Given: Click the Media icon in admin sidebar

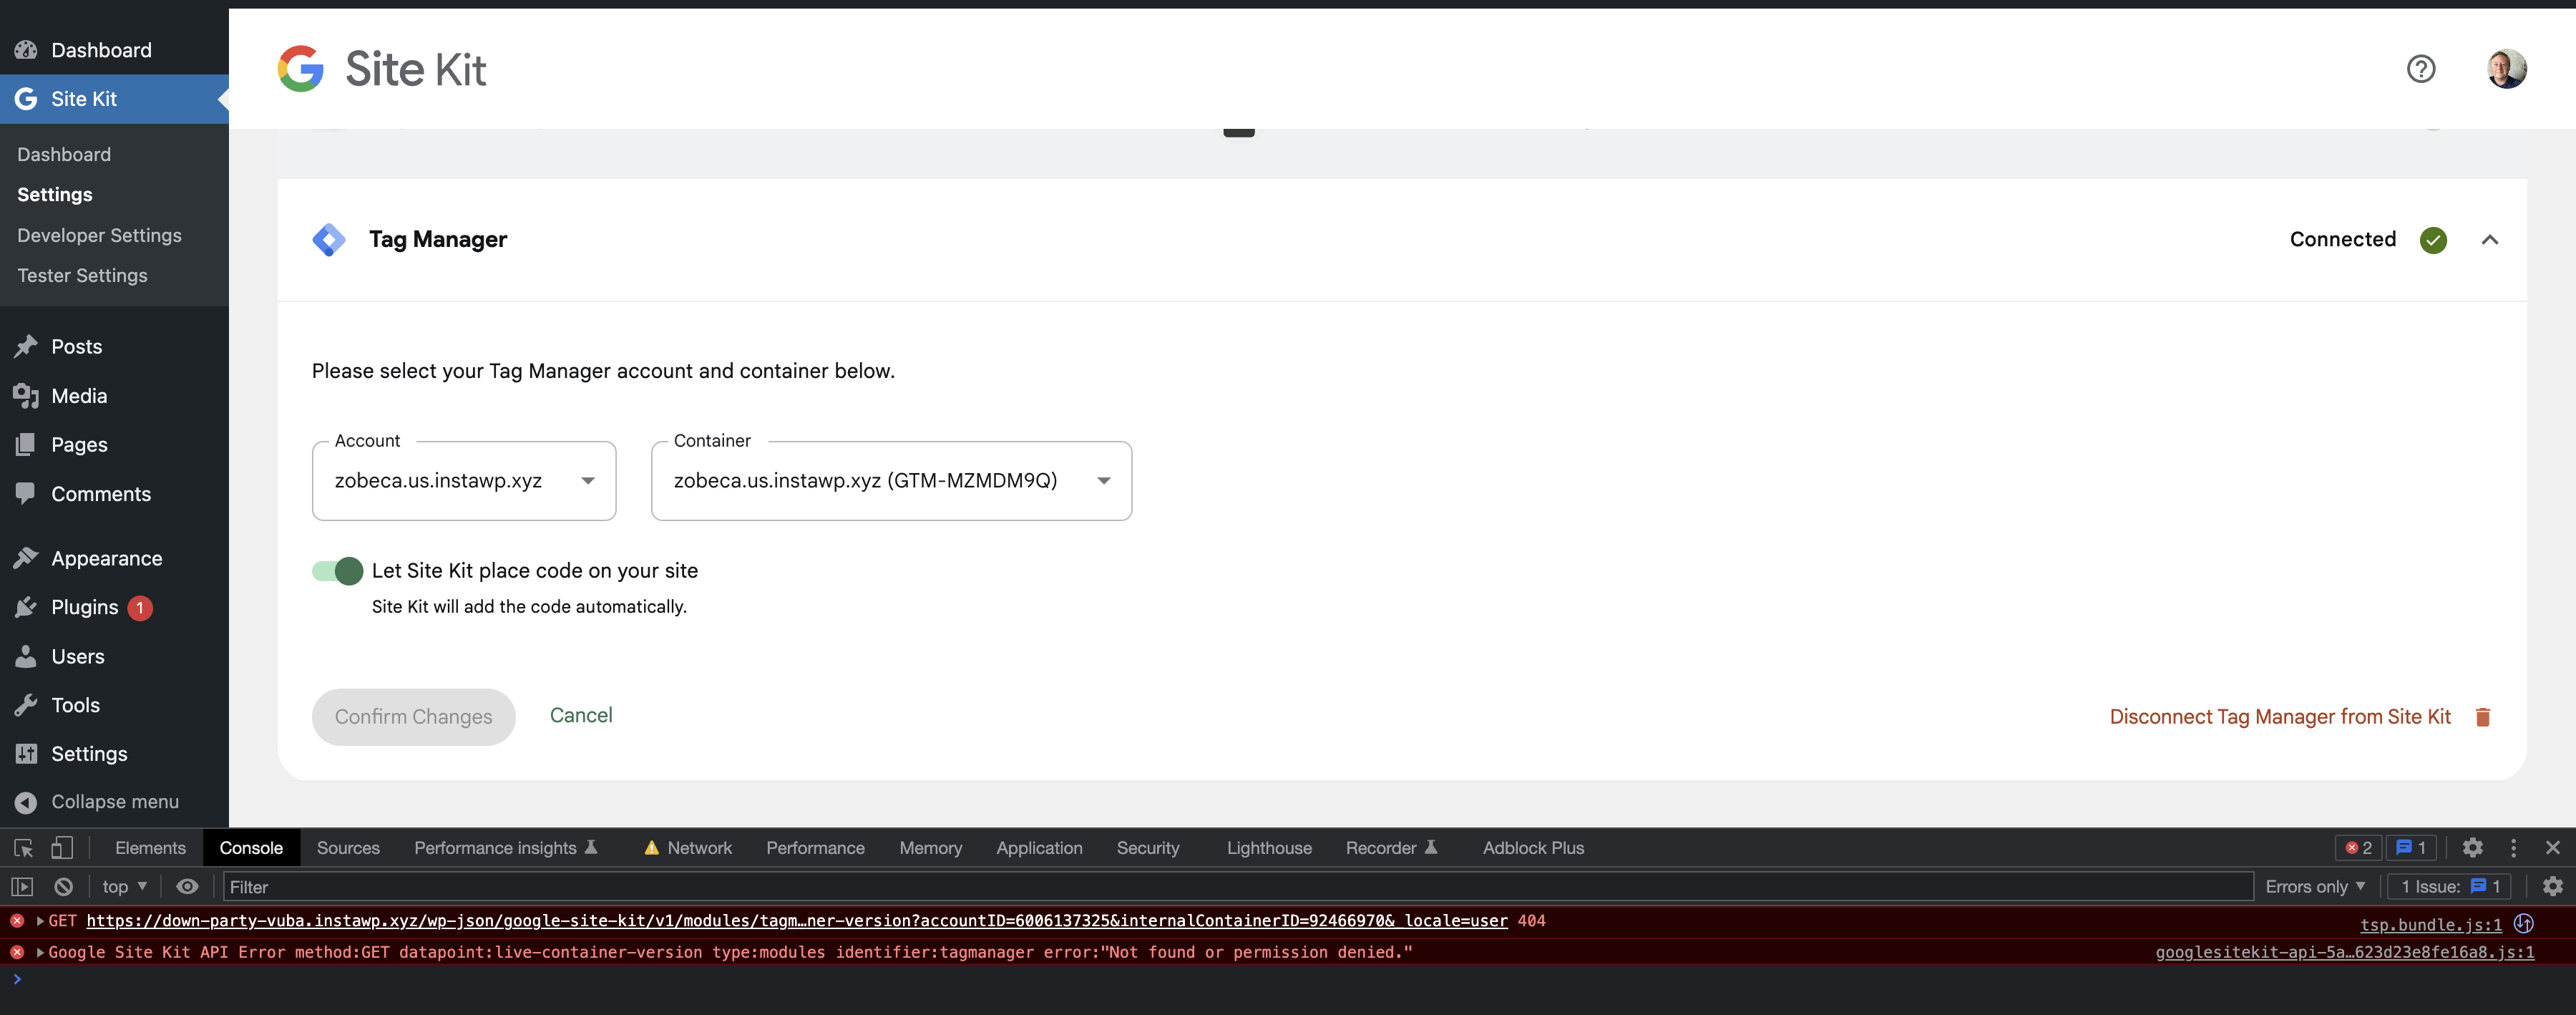Looking at the screenshot, I should coord(26,395).
